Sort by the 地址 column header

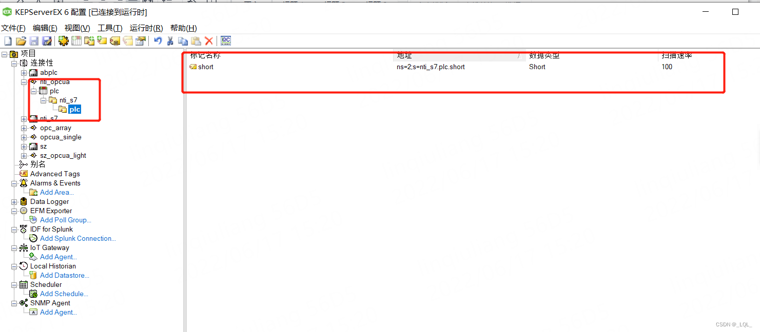(460, 56)
